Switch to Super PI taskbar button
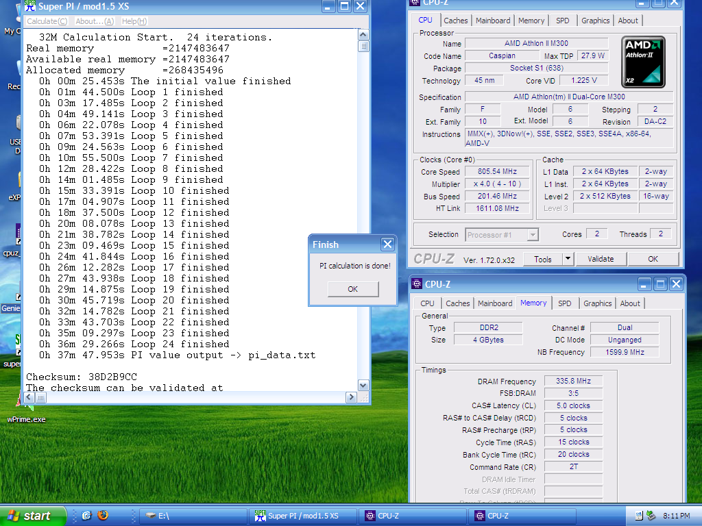Viewport: 702px width, 526px height. pos(303,516)
